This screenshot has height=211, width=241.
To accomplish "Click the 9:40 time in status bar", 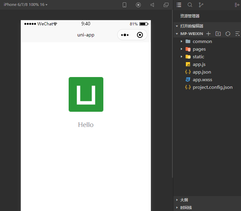I will click(x=86, y=24).
